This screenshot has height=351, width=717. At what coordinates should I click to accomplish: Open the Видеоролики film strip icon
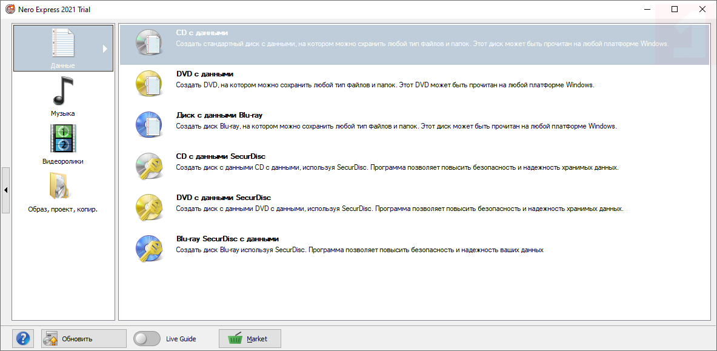[x=63, y=138]
